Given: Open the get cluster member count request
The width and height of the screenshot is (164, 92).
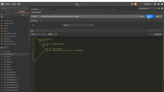Looking at the screenshot, I should click(x=14, y=36).
